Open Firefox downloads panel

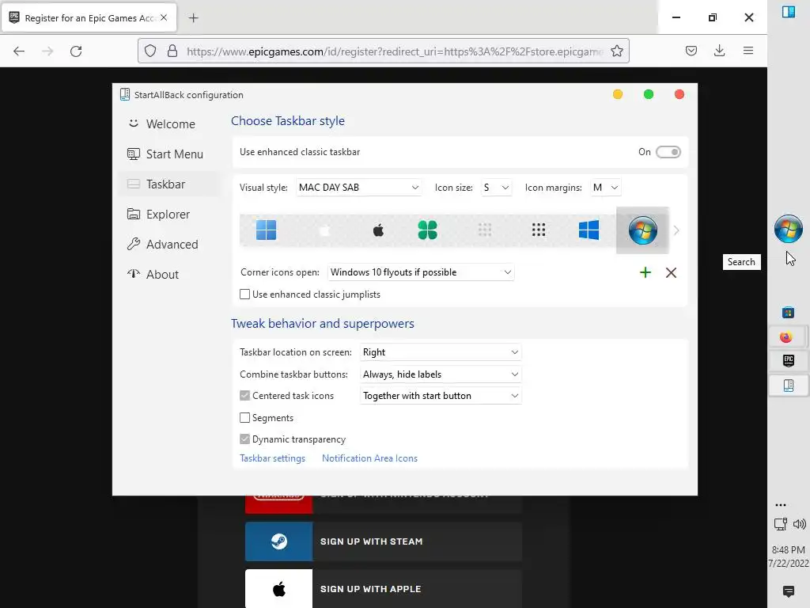tap(720, 51)
